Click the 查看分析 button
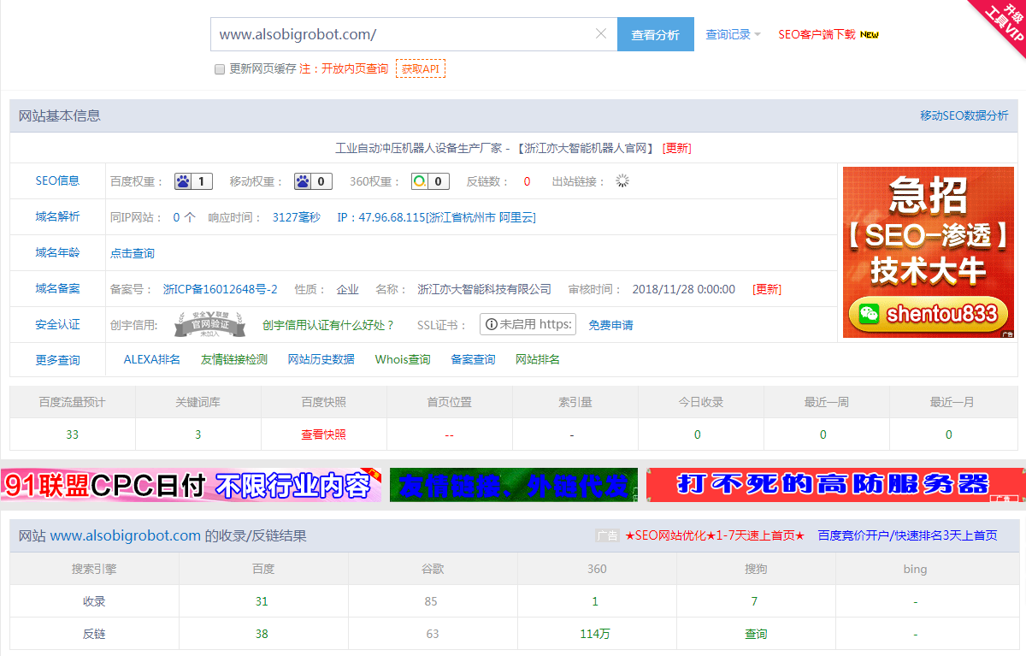 [656, 33]
